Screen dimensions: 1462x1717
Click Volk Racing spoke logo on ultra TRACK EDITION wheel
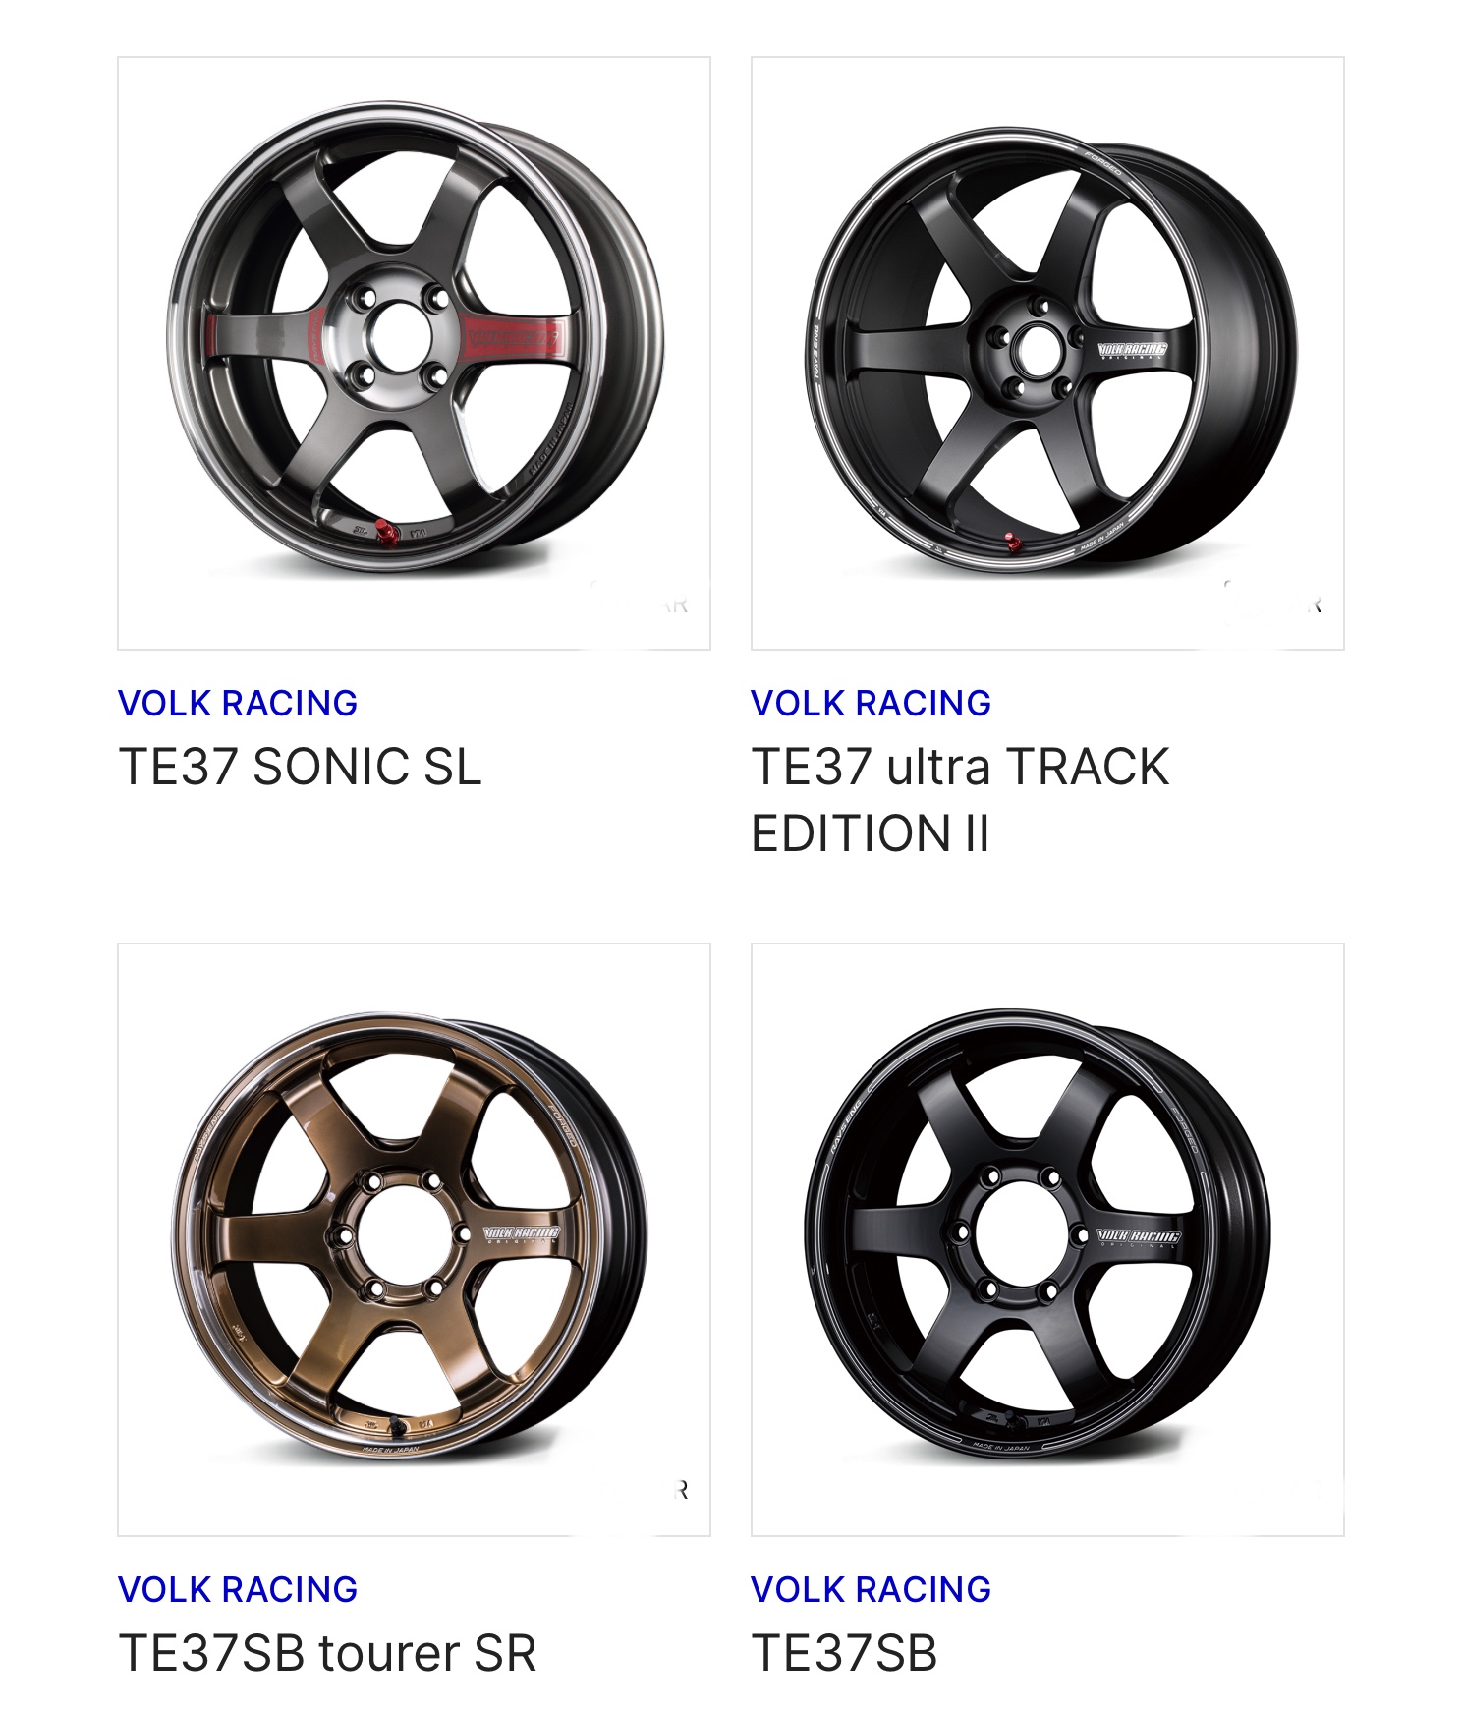[1132, 350]
